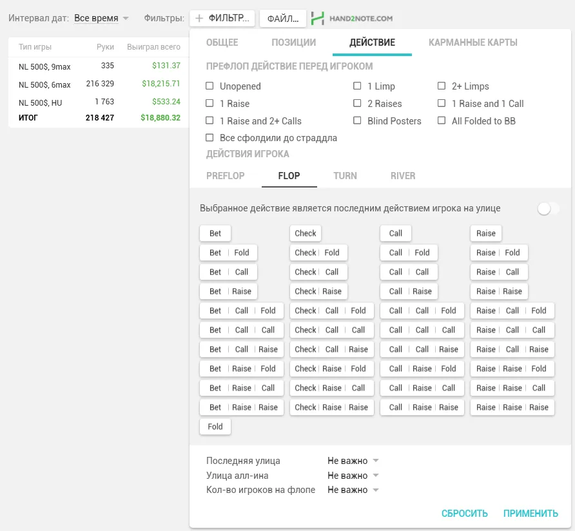Image resolution: width=575 pixels, height=531 pixels.
Task: Select the single Fold action chip
Action: click(x=215, y=427)
